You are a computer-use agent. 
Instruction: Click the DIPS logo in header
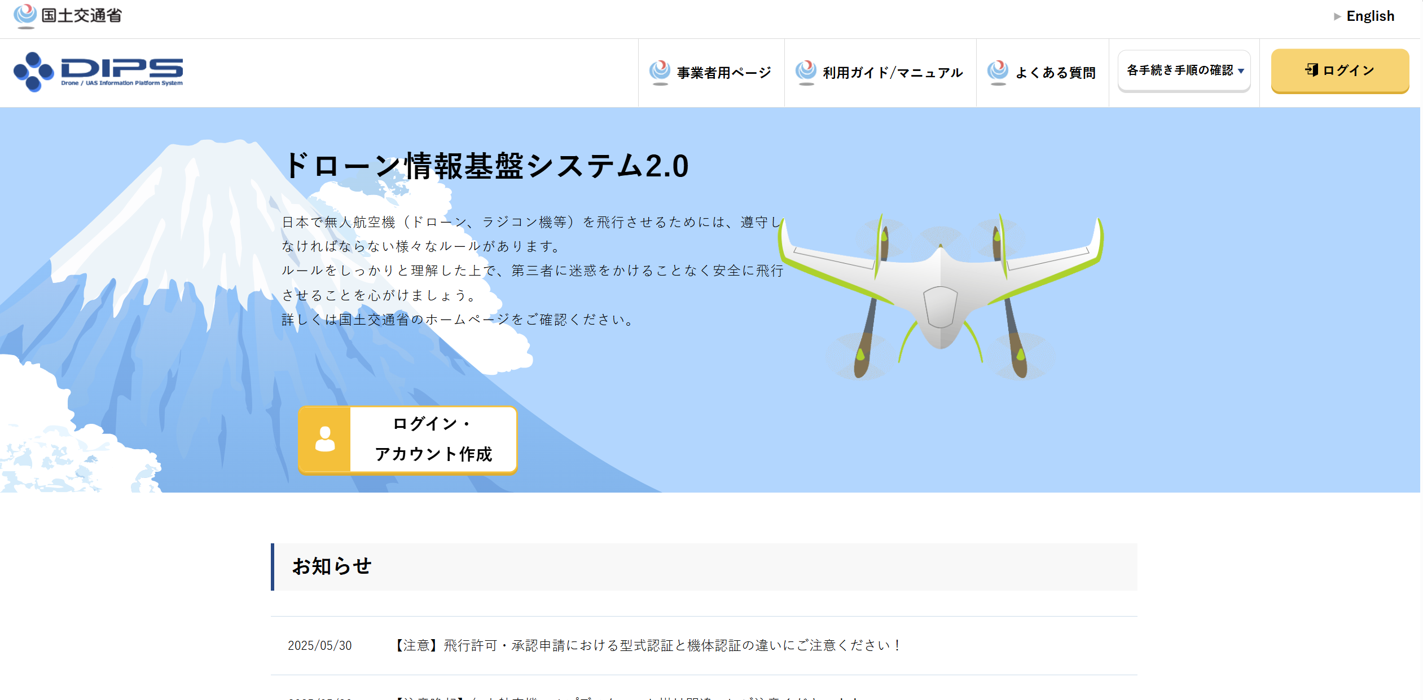tap(98, 72)
